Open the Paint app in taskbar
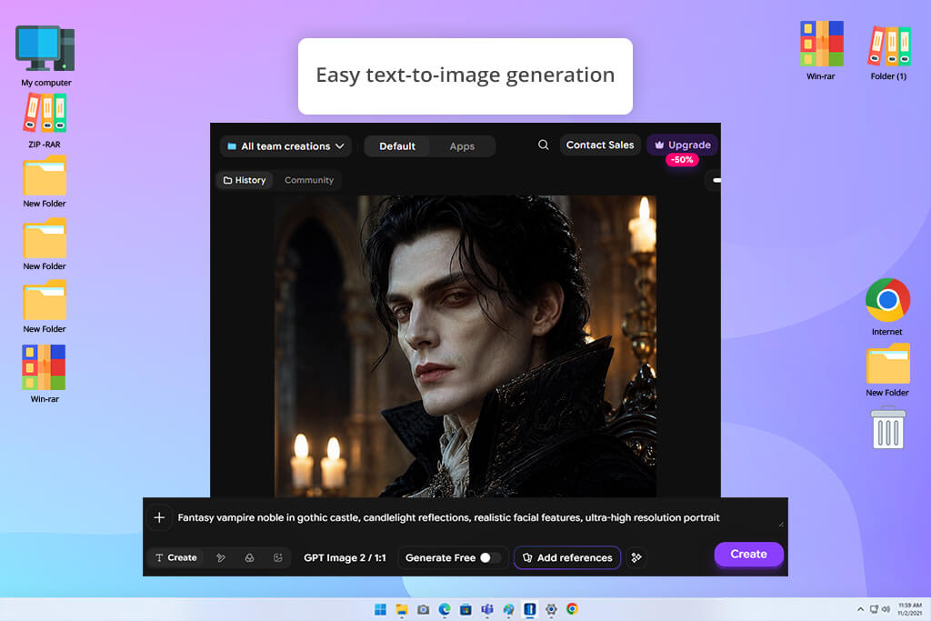This screenshot has height=621, width=931. point(508,609)
